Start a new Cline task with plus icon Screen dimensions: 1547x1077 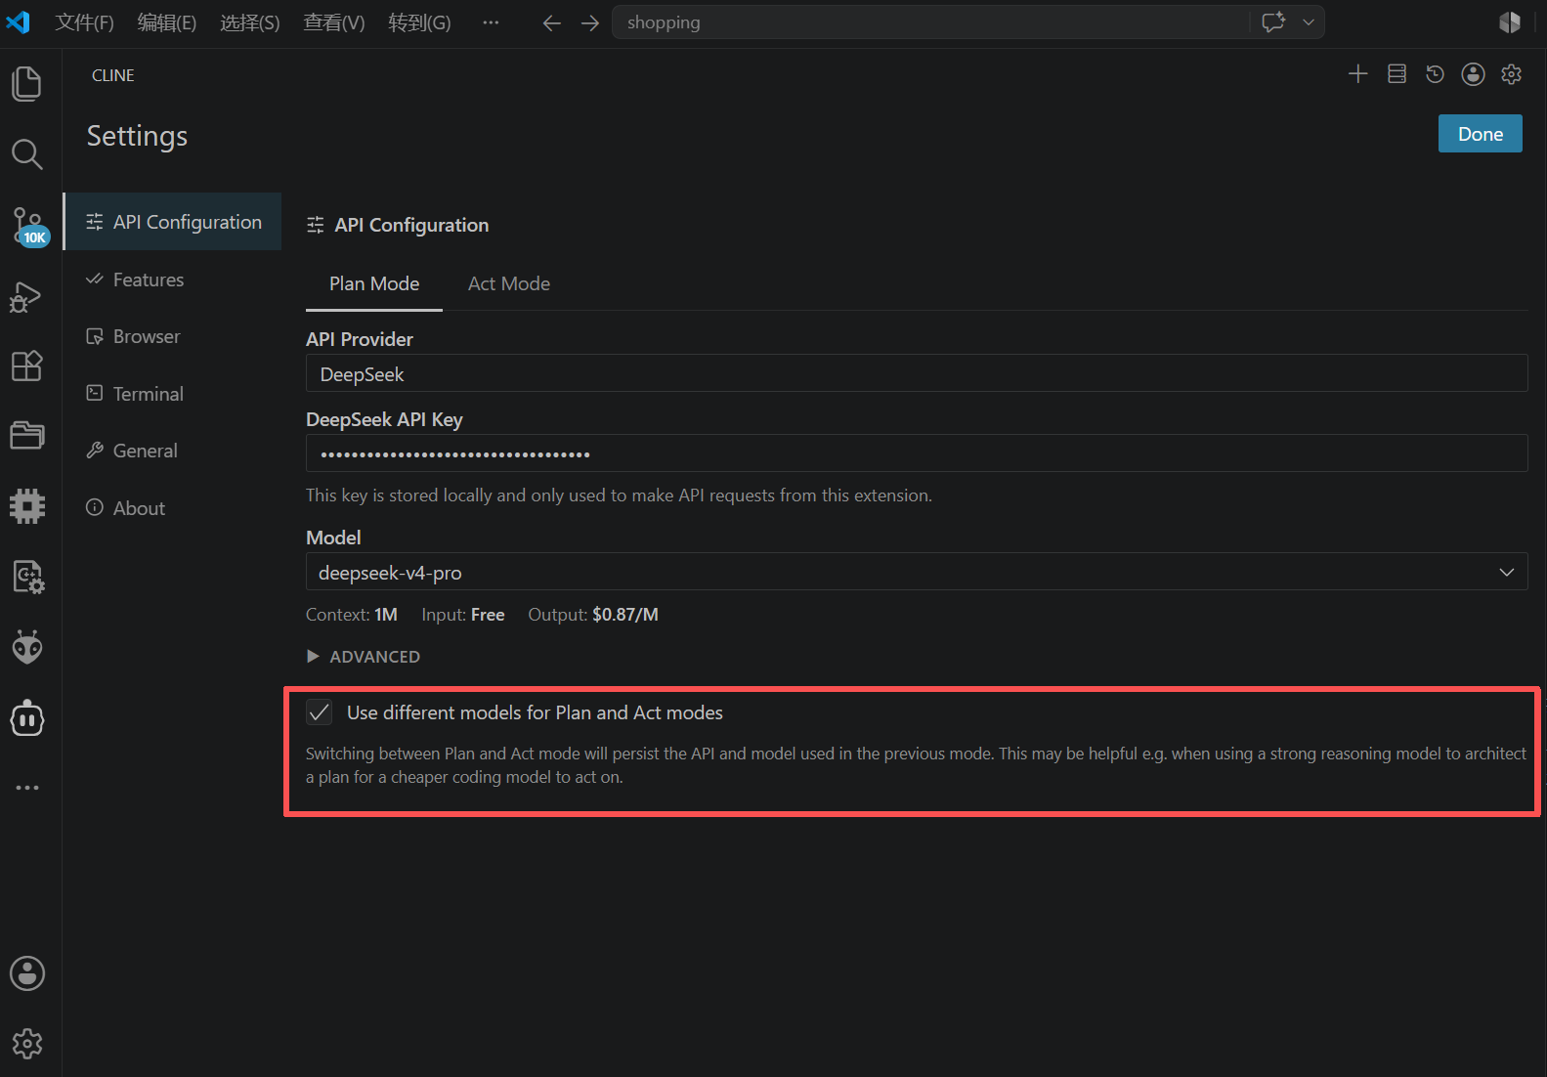point(1357,74)
